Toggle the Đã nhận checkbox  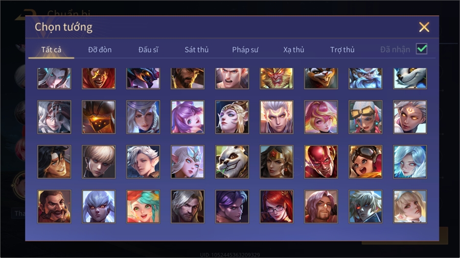(422, 49)
